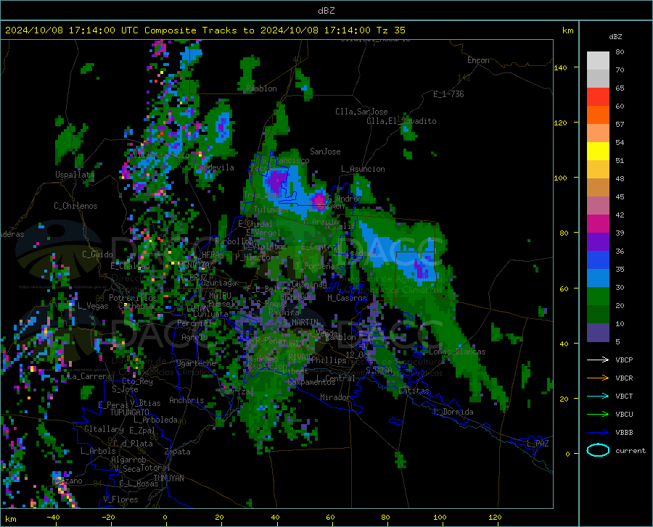The height and width of the screenshot is (527, 653).
Task: Click the 'Ugarteche' map label
Action: [196, 363]
